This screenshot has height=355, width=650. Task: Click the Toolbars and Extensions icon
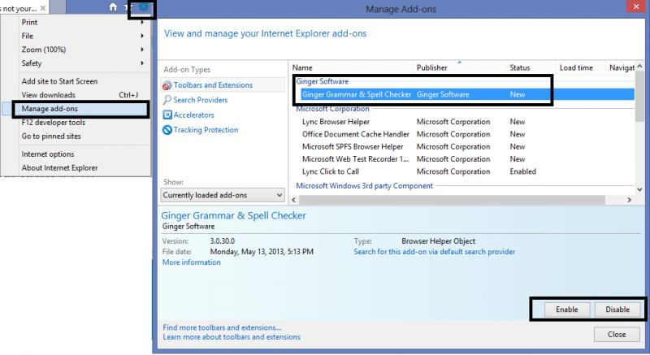pos(167,85)
